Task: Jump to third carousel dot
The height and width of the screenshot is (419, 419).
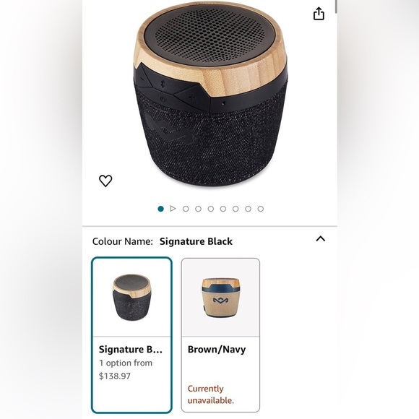Action: point(186,209)
